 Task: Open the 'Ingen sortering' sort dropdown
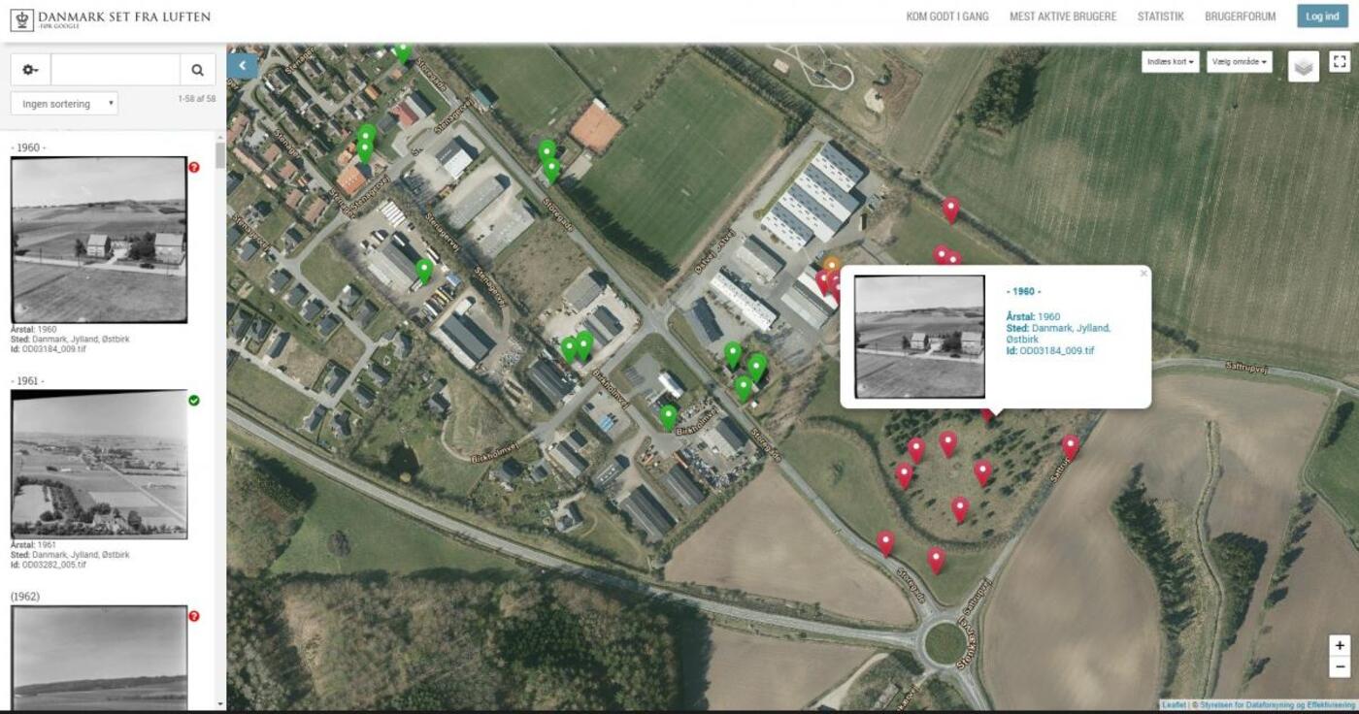[64, 104]
